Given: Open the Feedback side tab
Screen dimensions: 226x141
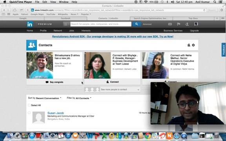Looking at the screenshot, I should 224,50.
